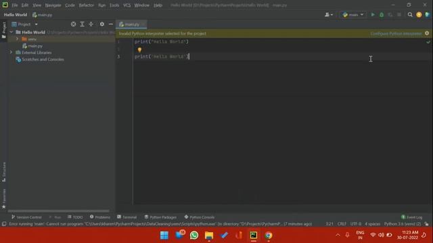Open the Navigate menu
The width and height of the screenshot is (433, 243).
pyautogui.click(x=53, y=5)
